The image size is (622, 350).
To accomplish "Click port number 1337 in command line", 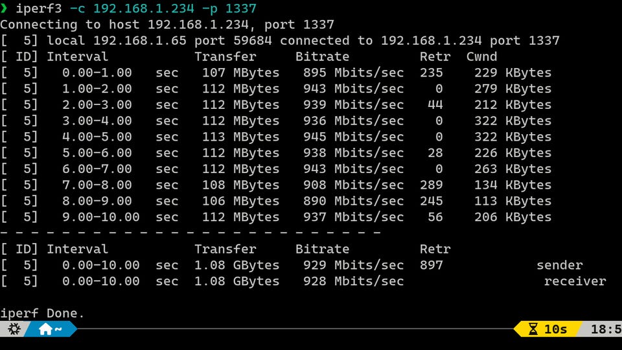I will 241,8.
